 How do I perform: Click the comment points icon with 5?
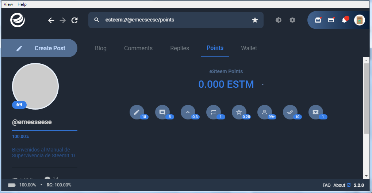click(162, 112)
